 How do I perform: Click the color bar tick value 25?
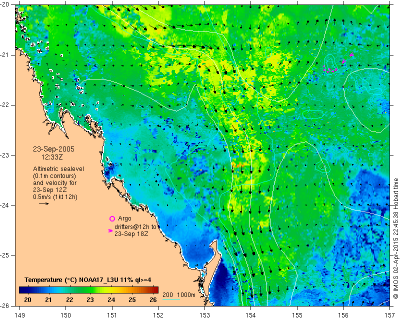pyautogui.click(x=132, y=299)
